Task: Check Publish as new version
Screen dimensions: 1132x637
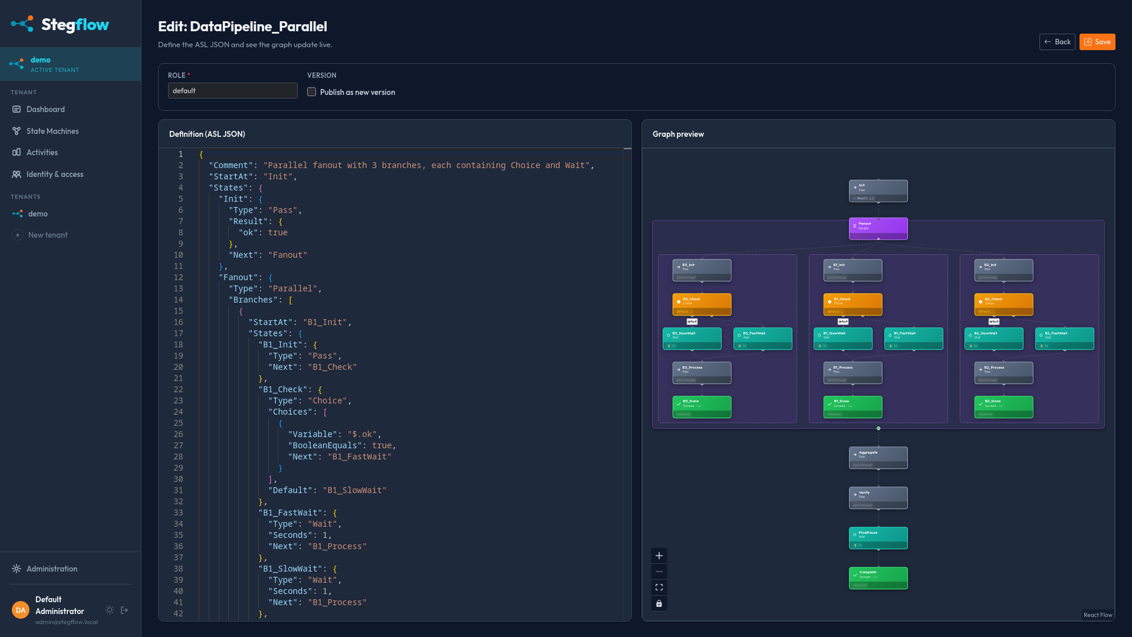Action: 311,92
